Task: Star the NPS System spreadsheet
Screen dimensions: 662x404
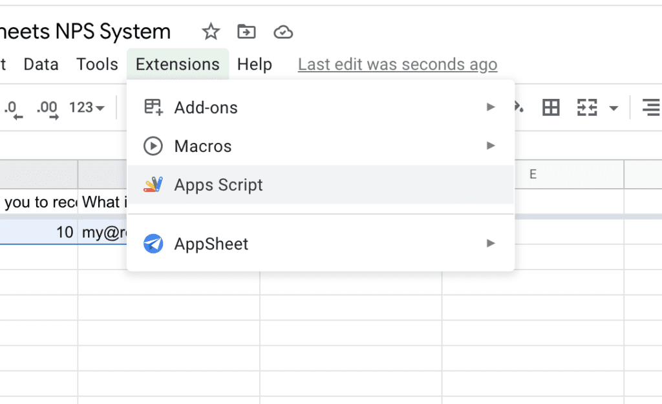Action: [211, 32]
